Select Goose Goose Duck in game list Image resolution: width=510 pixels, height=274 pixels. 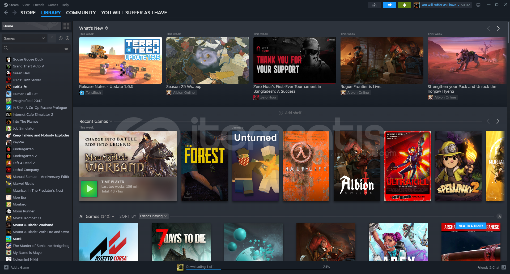pos(28,59)
